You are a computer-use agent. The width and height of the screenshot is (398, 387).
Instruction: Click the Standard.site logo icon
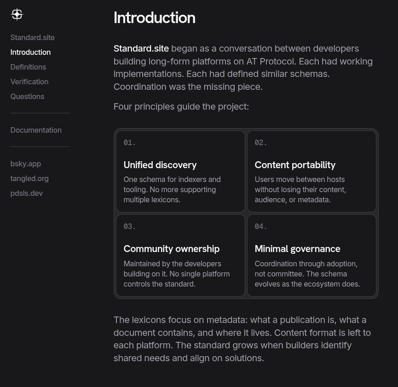click(17, 14)
